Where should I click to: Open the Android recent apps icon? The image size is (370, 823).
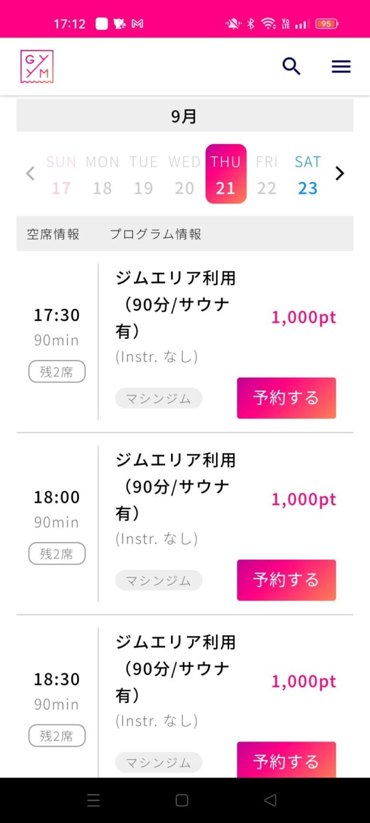pyautogui.click(x=94, y=800)
